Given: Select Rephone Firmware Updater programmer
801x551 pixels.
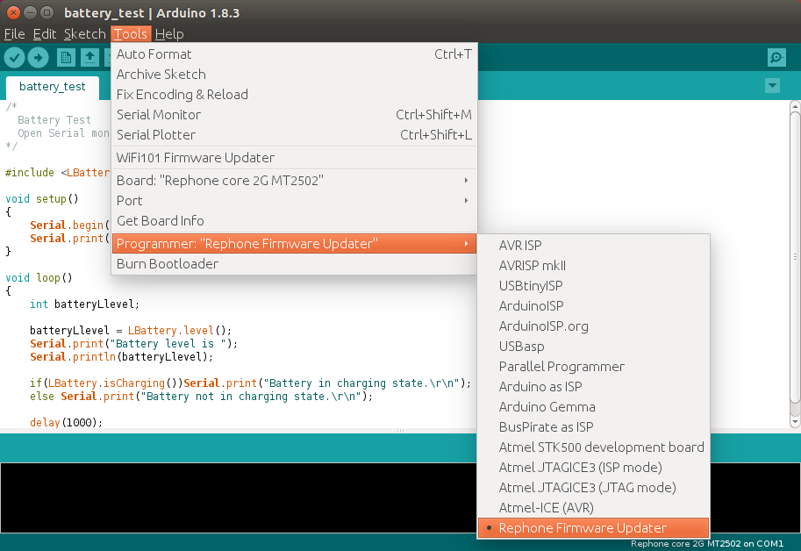Looking at the screenshot, I should 594,528.
